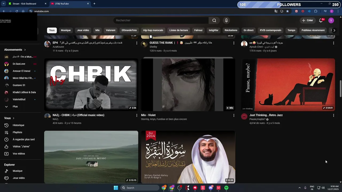Click the page vertical scrollbar thumb

pos(340,89)
